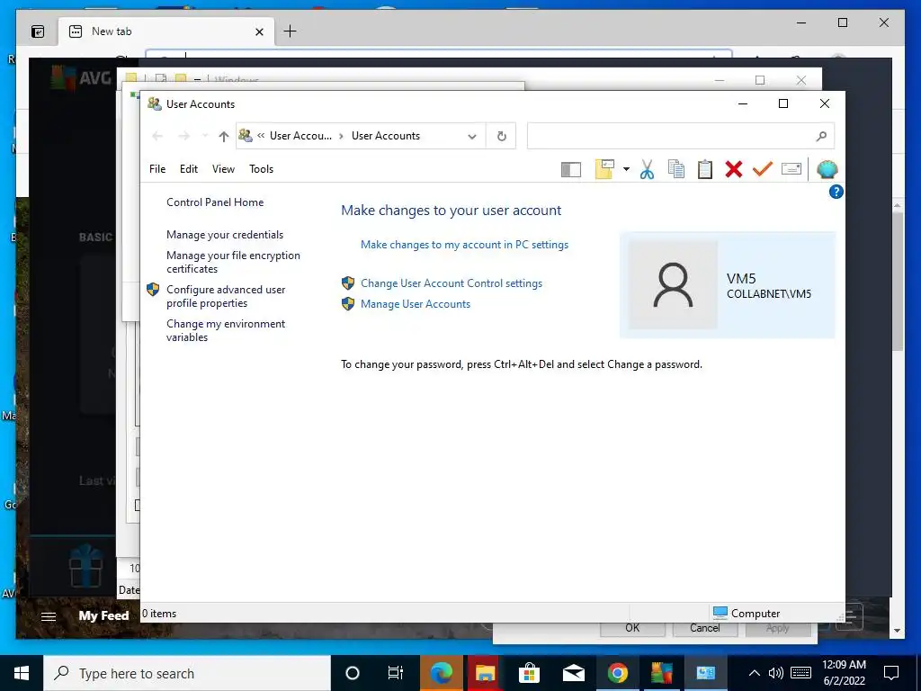Open Task View from the taskbar

[396, 673]
